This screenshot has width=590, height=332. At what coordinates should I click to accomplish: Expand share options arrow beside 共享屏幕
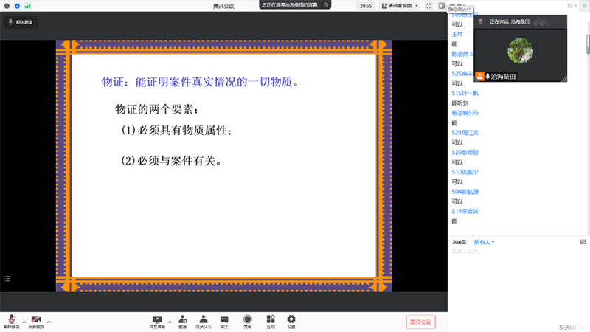point(169,322)
